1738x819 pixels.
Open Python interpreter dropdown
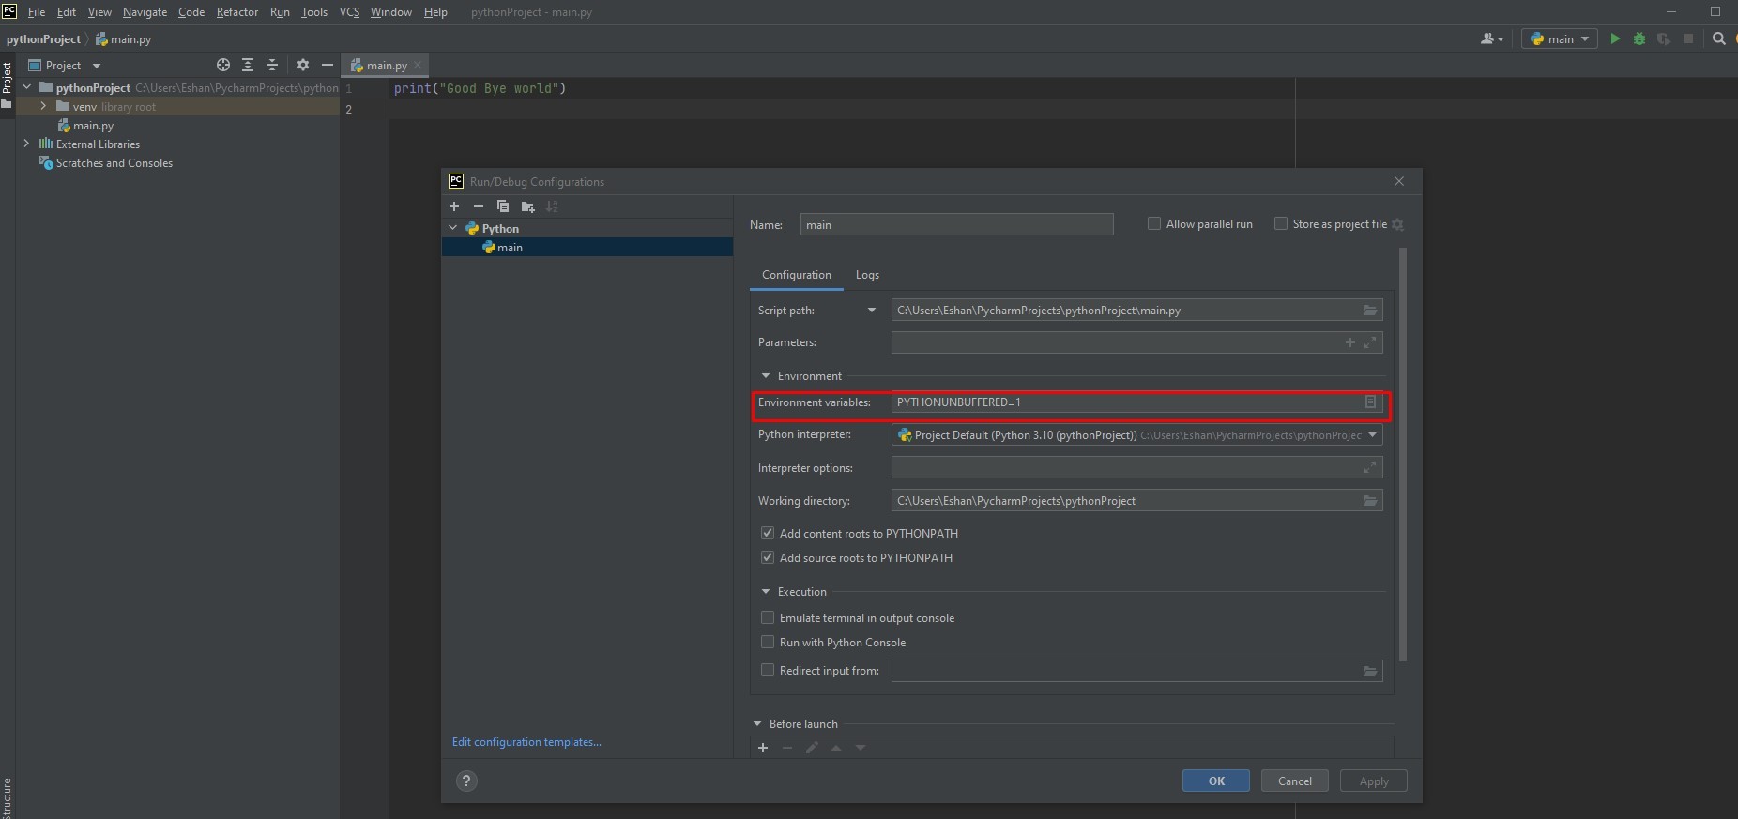[1373, 435]
